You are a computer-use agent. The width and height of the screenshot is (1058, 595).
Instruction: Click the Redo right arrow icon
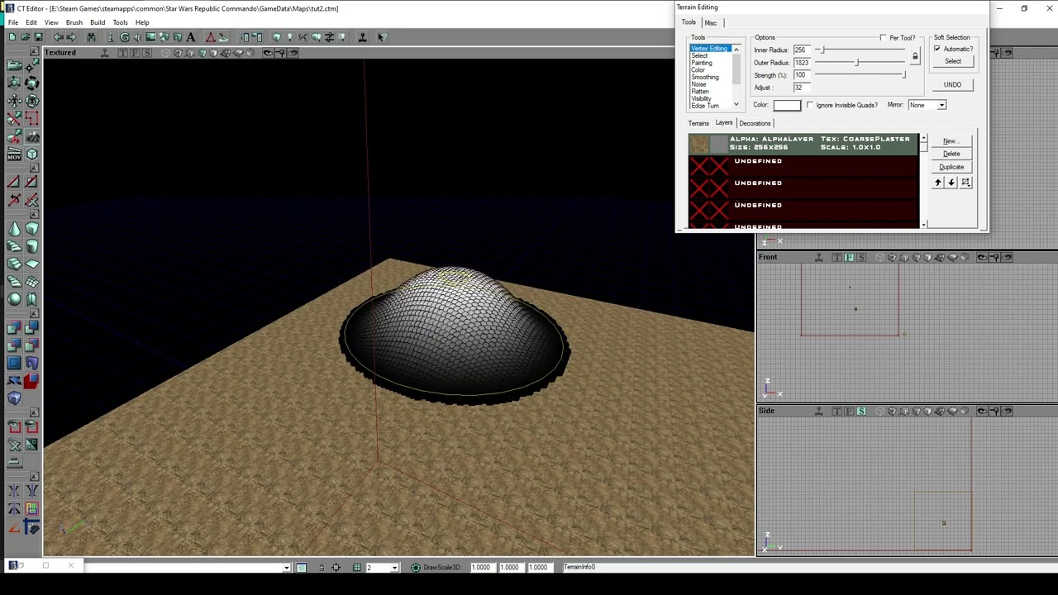click(x=71, y=37)
